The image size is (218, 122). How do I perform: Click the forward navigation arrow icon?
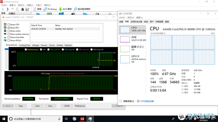7,9
